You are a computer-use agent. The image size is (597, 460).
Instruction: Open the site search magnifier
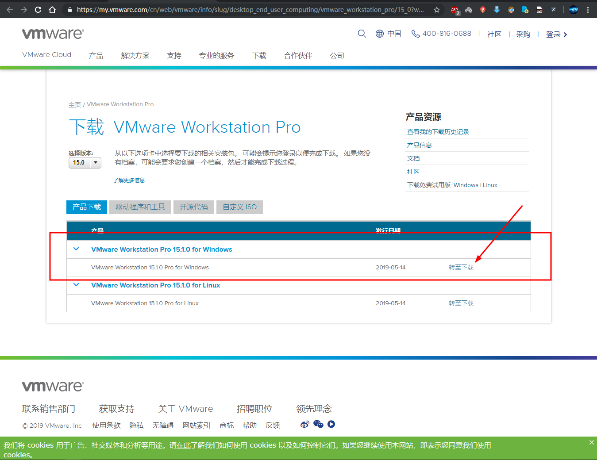pos(362,34)
